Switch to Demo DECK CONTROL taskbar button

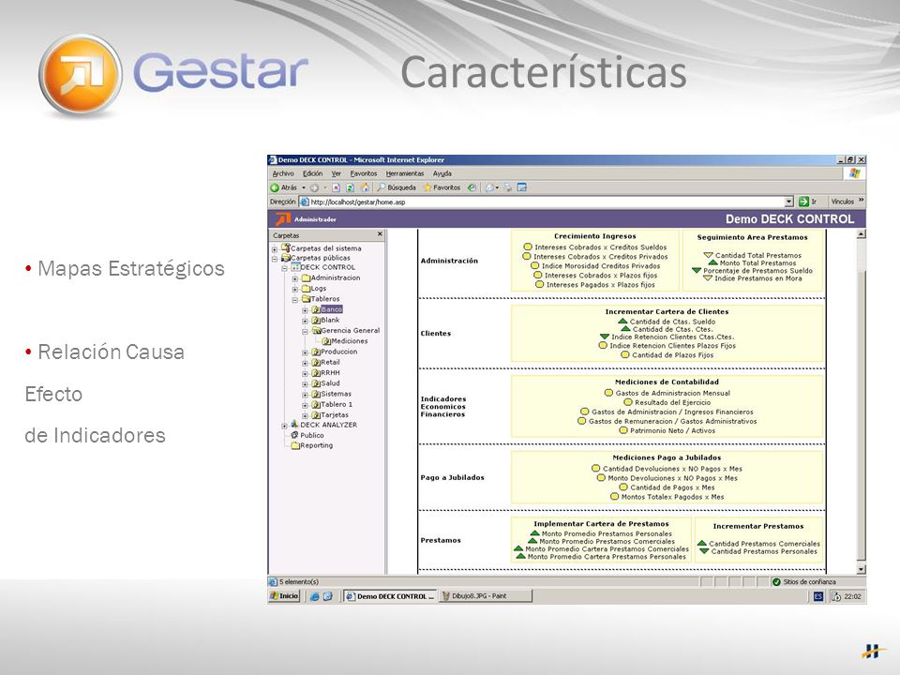click(x=390, y=596)
